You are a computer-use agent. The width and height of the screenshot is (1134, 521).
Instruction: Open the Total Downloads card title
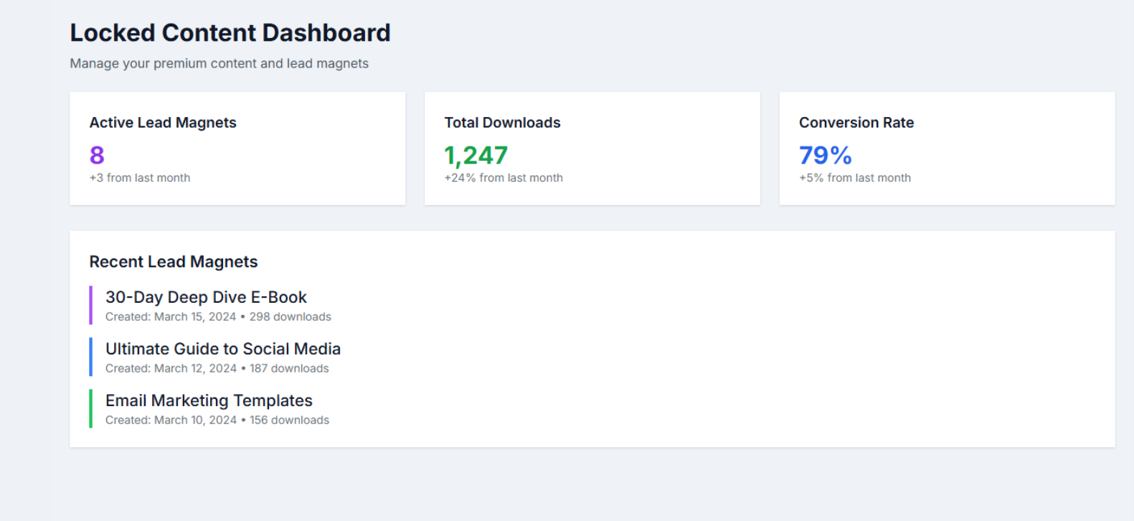[x=502, y=123]
